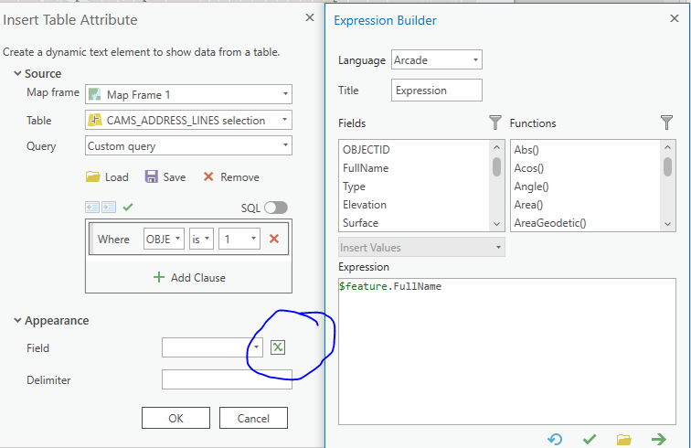
Task: Click the Functions filter funnel icon
Action: (667, 123)
